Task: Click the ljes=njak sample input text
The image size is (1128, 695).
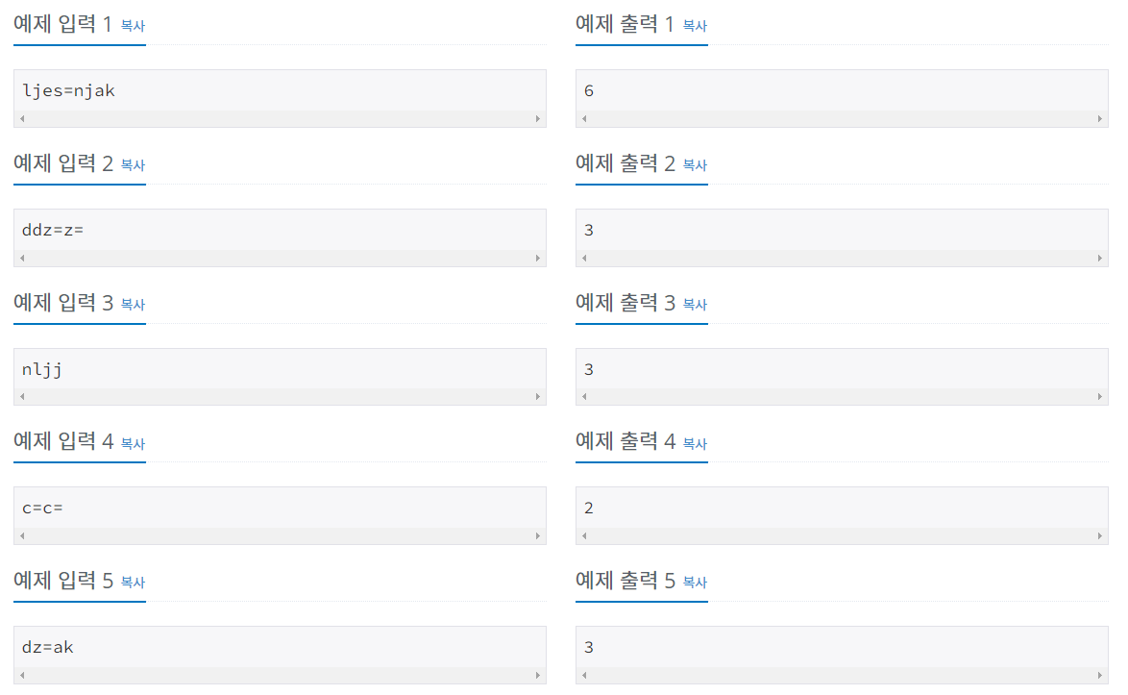Action: coord(68,91)
